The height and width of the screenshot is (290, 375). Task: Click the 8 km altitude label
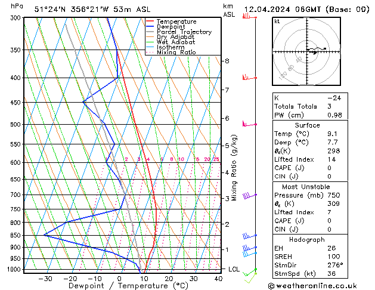pos(227,61)
